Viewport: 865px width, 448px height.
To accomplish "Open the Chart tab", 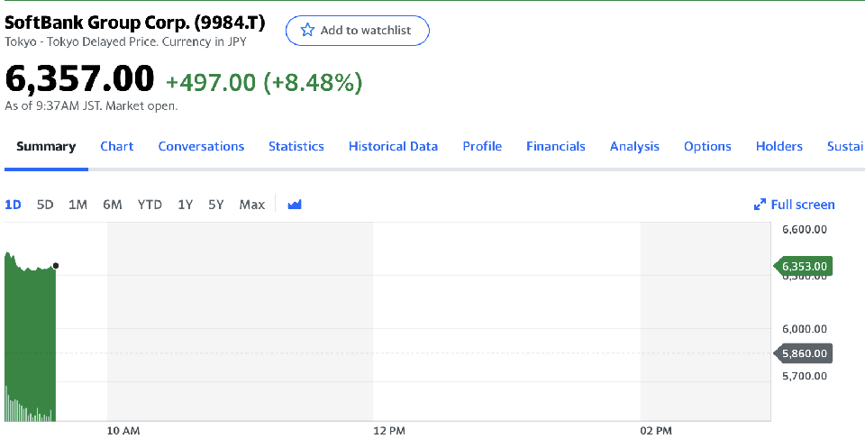I will click(117, 146).
